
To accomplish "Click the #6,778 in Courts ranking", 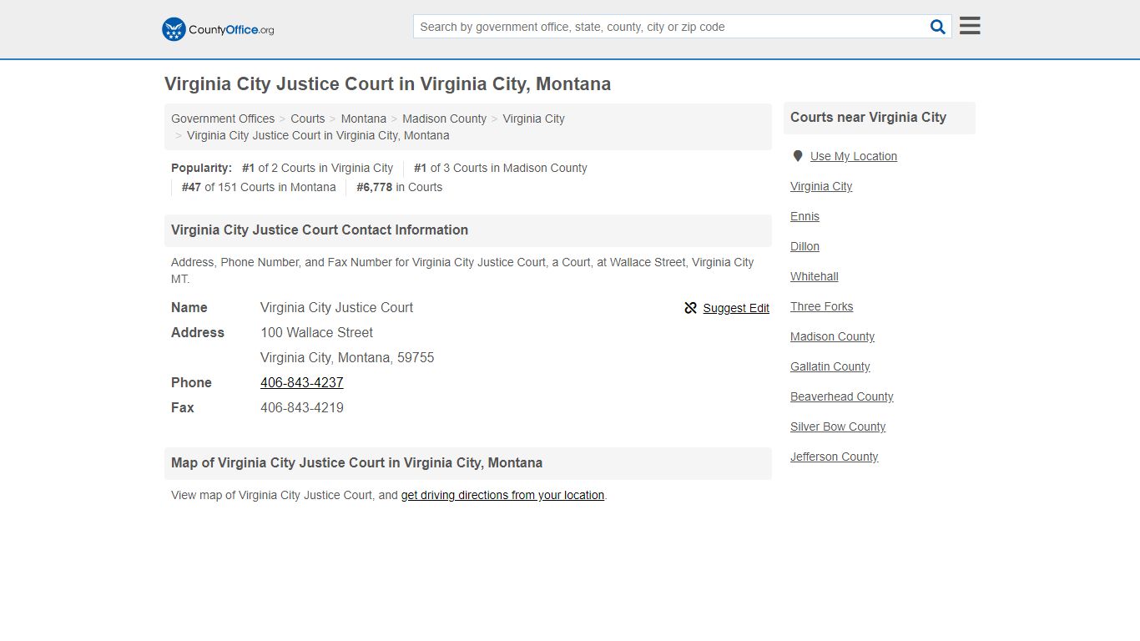I will click(x=400, y=187).
